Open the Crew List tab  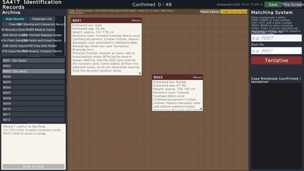tap(15, 24)
